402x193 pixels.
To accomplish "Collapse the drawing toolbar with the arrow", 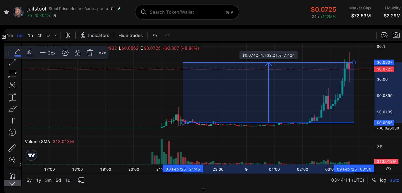I will pos(12,184).
